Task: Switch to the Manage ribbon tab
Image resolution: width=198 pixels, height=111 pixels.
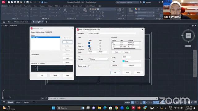Action: (x=42, y=6)
